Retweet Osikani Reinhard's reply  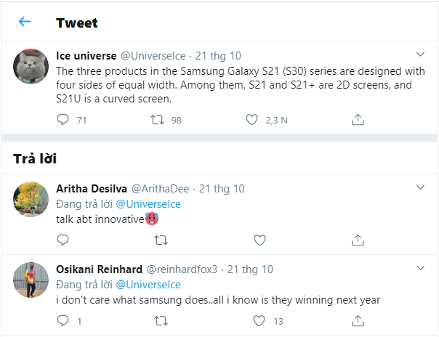point(161,320)
